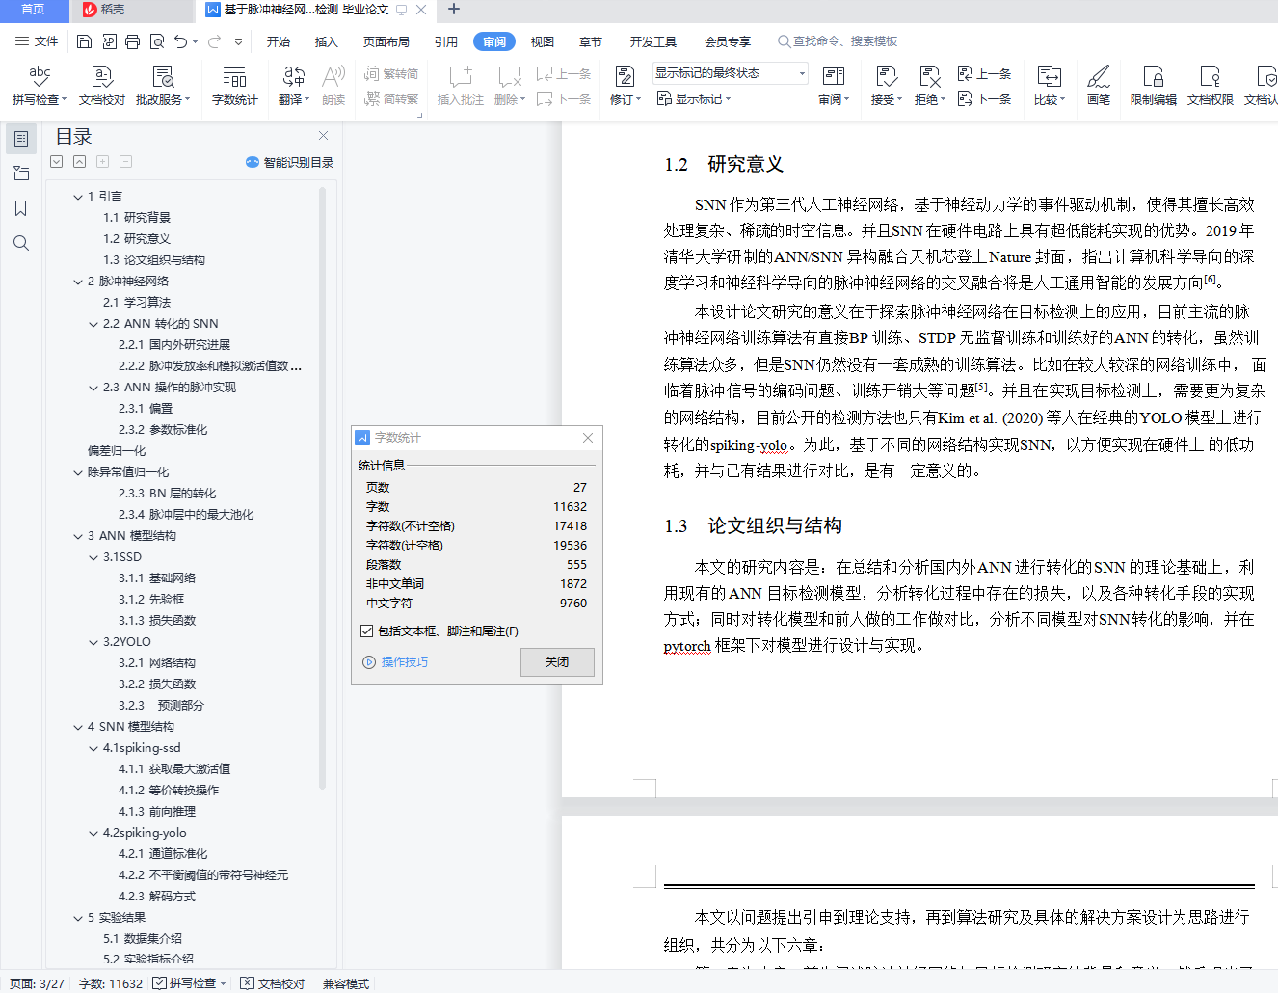The width and height of the screenshot is (1278, 993).
Task: Close the 目录 navigation panel
Action: (x=324, y=136)
